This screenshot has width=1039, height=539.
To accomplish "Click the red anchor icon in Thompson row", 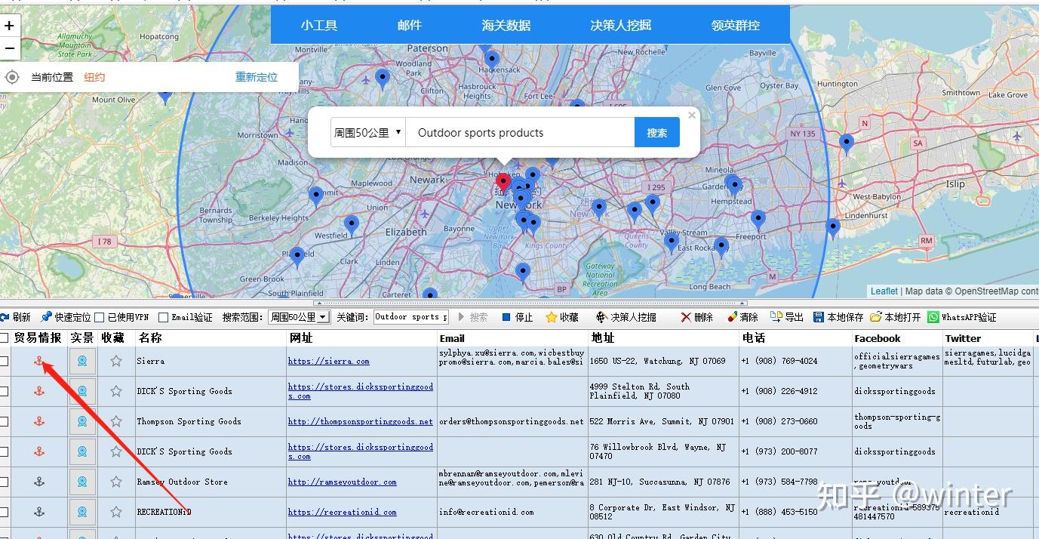I will [x=39, y=421].
